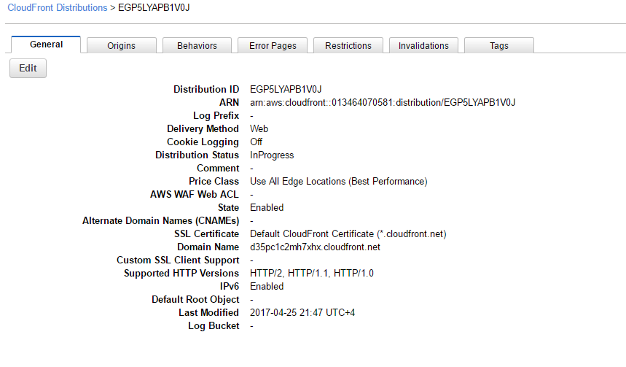Click the Log Prefix label
This screenshot has width=626, height=367.
pos(216,115)
